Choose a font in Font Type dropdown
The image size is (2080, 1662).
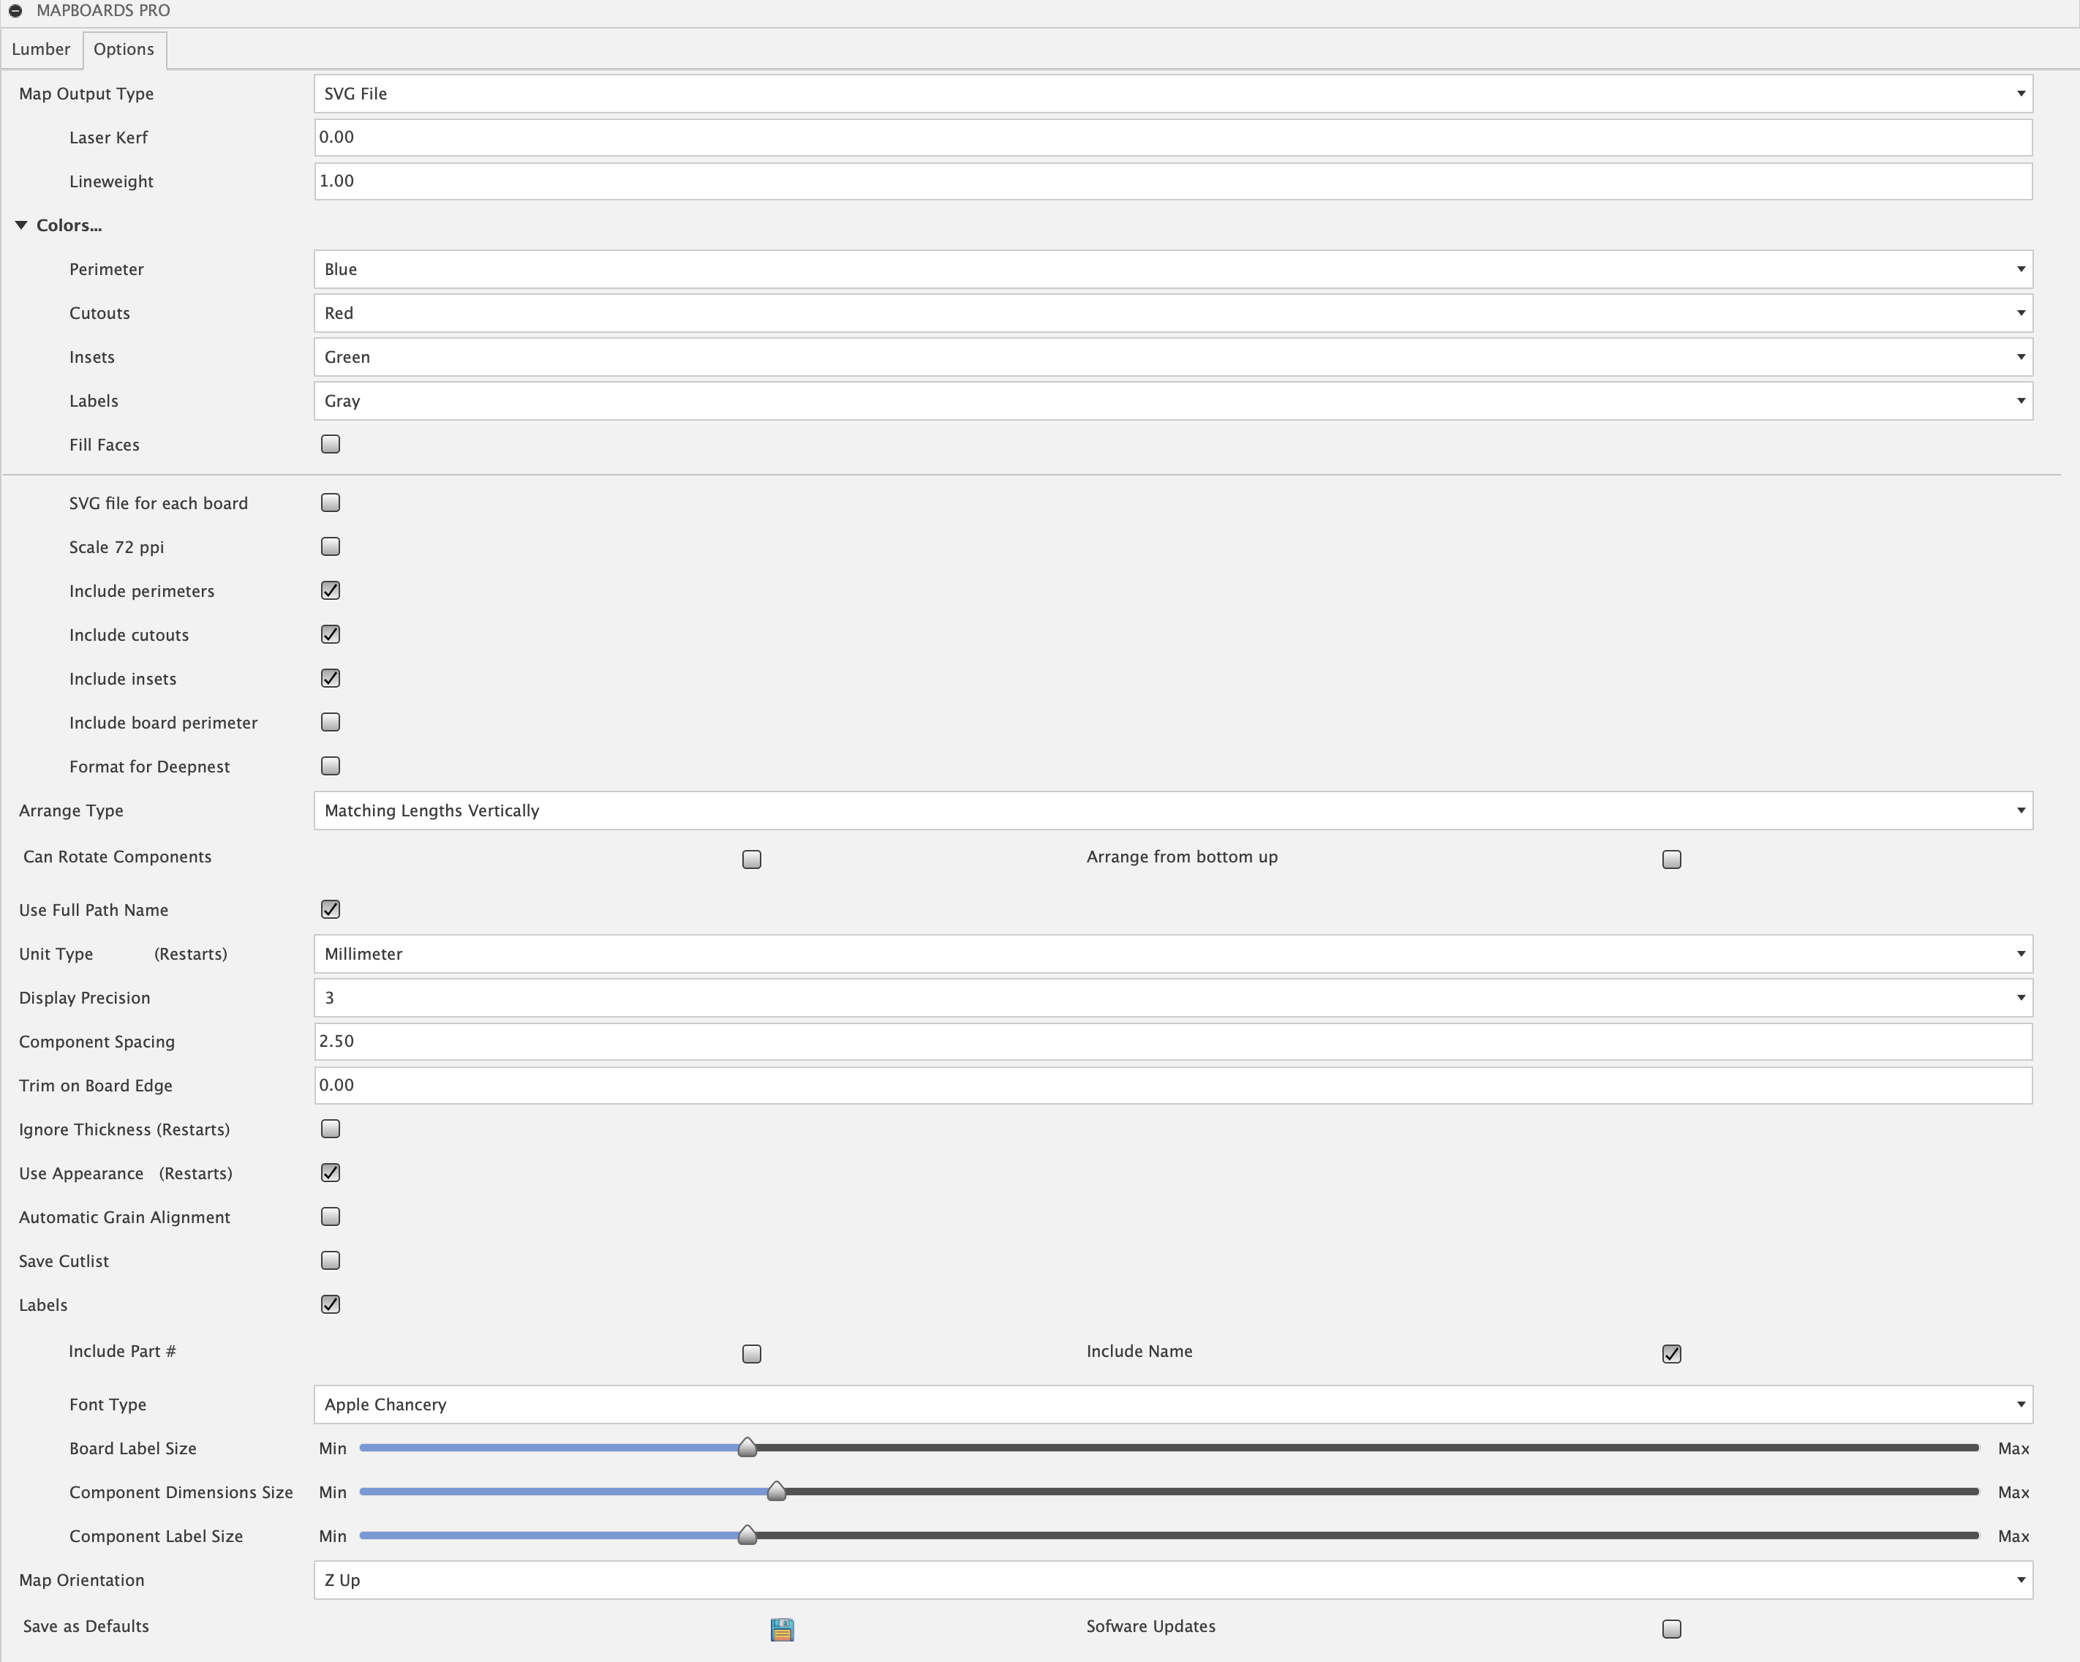1172,1405
